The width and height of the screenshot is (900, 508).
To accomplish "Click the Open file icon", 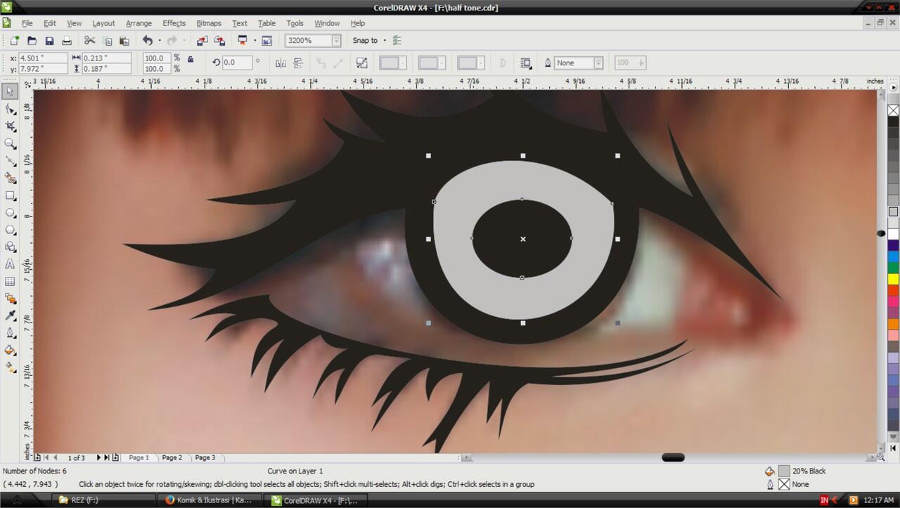I will pyautogui.click(x=32, y=41).
